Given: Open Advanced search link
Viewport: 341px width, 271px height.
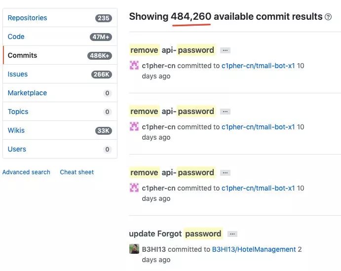Looking at the screenshot, I should [x=26, y=172].
